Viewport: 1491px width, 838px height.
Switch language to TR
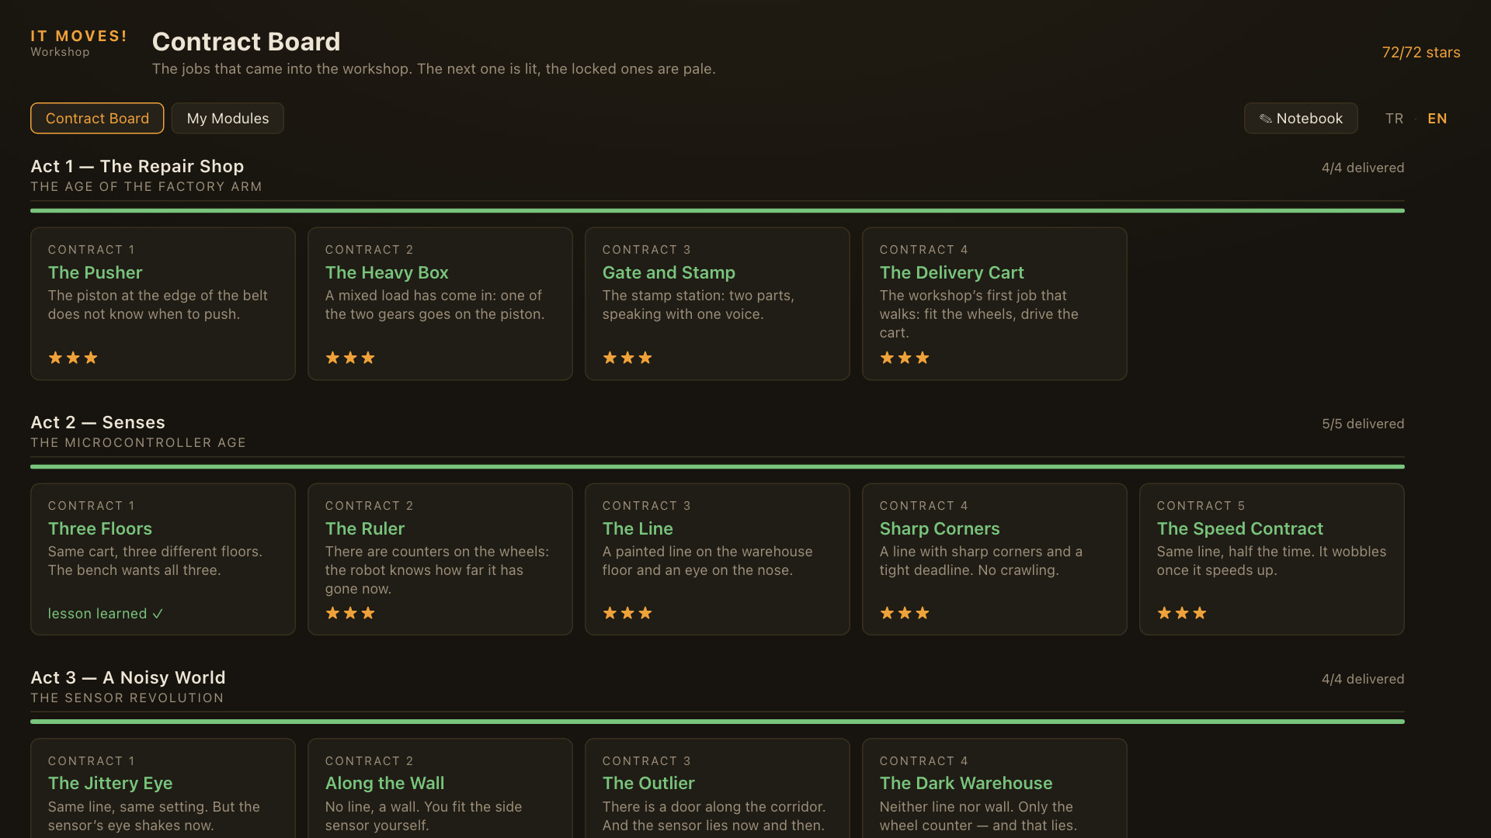(x=1394, y=119)
